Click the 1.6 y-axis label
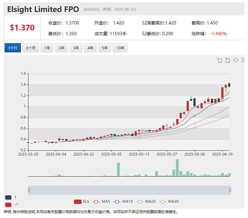248x218 pixels. click(x=23, y=73)
